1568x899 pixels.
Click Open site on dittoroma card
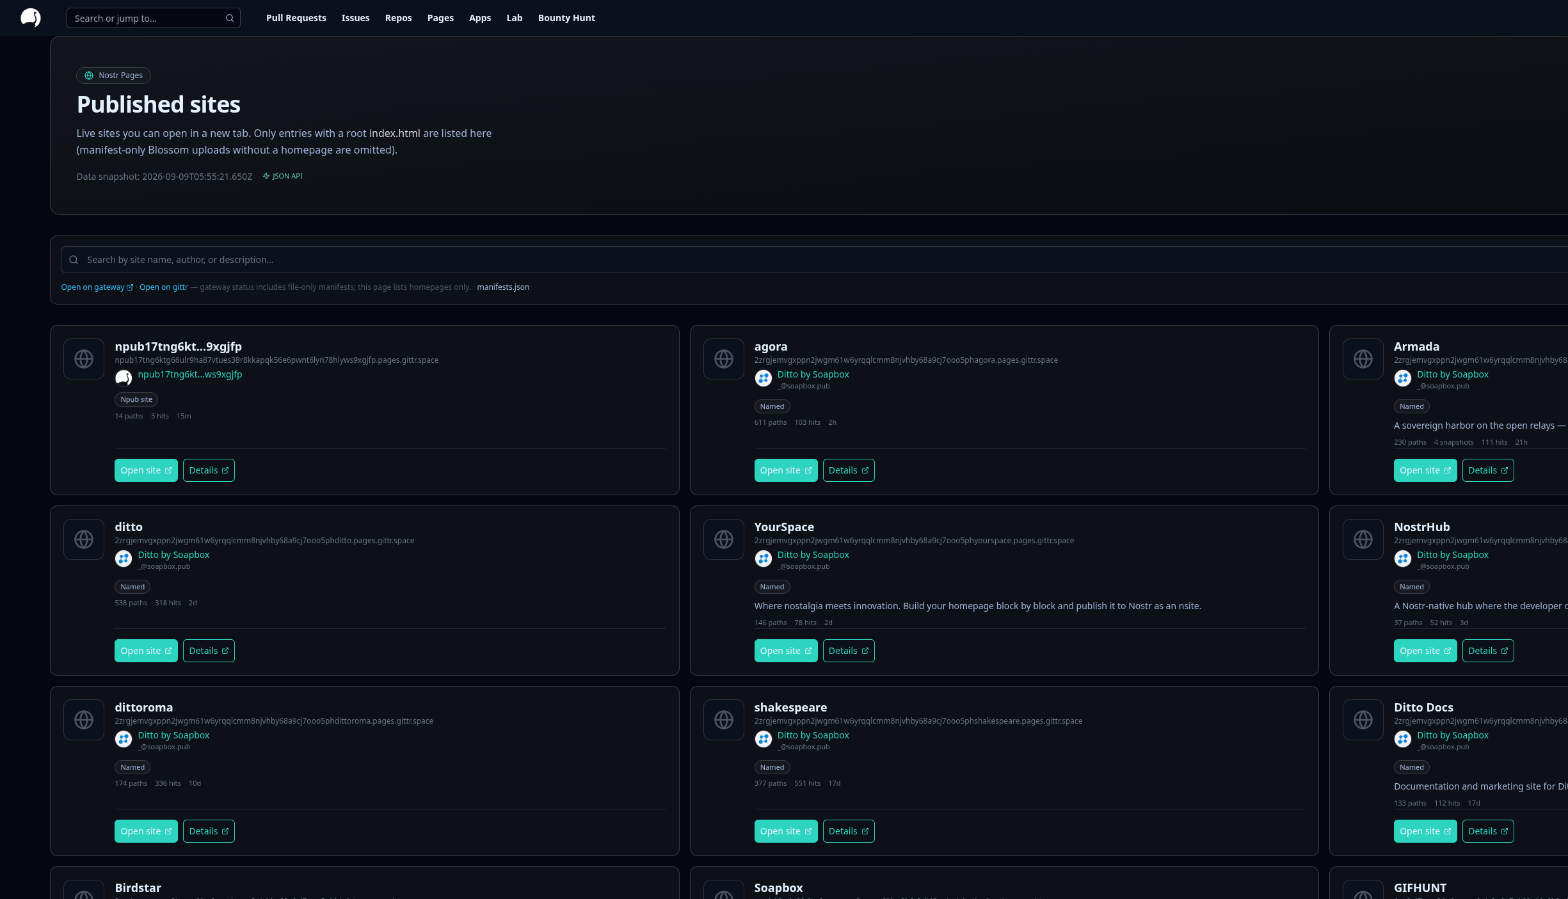[x=146, y=831]
